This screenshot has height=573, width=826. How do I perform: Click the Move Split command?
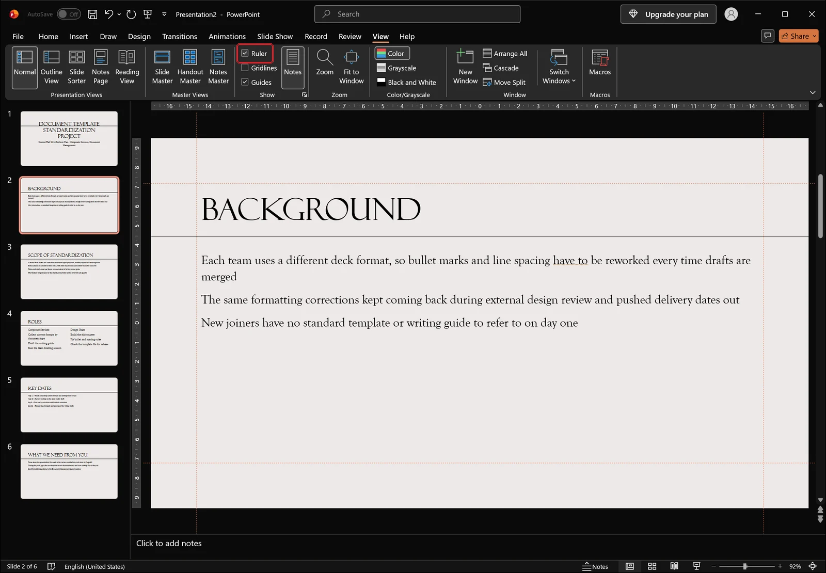[x=504, y=82]
